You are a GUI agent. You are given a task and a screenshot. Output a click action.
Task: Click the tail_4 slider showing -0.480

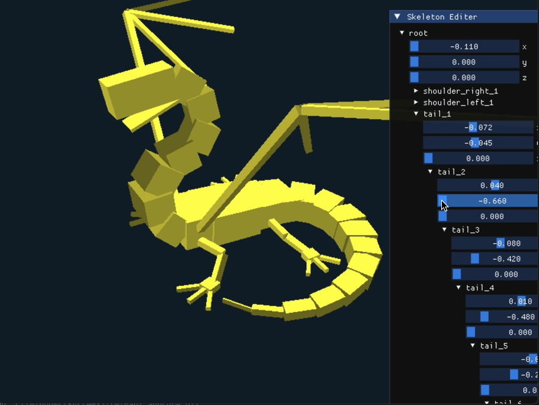[x=501, y=317]
